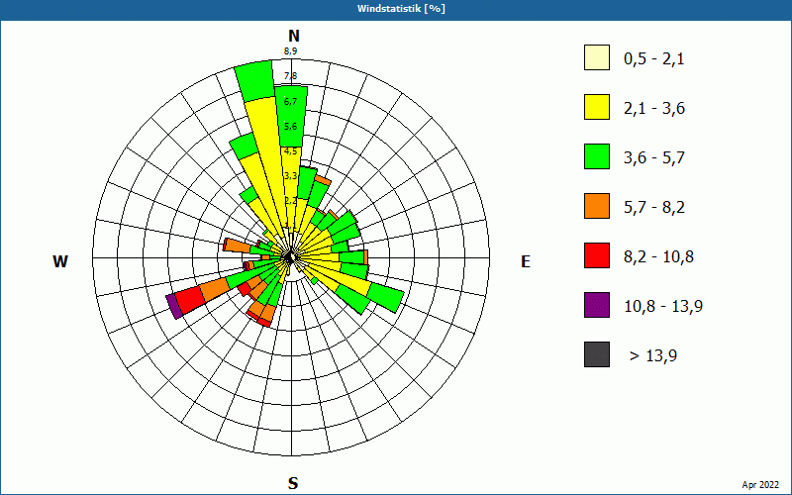Click the legend label '2,1 - 3,6'

point(654,109)
